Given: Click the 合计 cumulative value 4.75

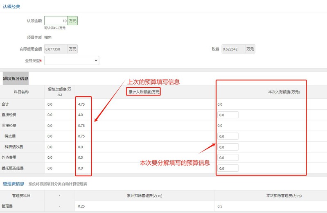Looking at the screenshot, I should coord(82,104).
